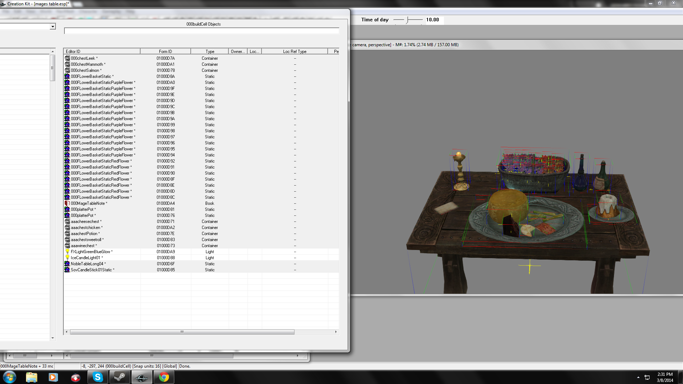Open the cell selector dropdown at top left
683x384 pixels.
53,26
